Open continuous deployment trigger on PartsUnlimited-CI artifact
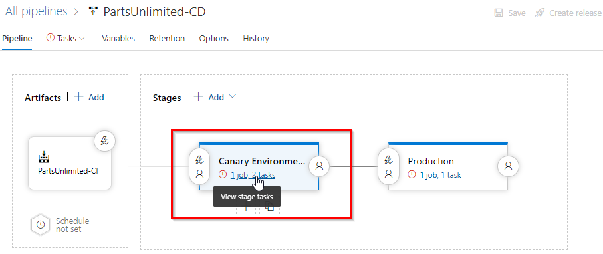Image resolution: width=603 pixels, height=254 pixels. 104,141
